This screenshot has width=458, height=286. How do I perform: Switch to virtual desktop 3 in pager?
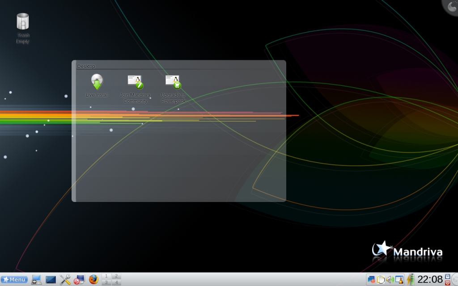point(106,282)
